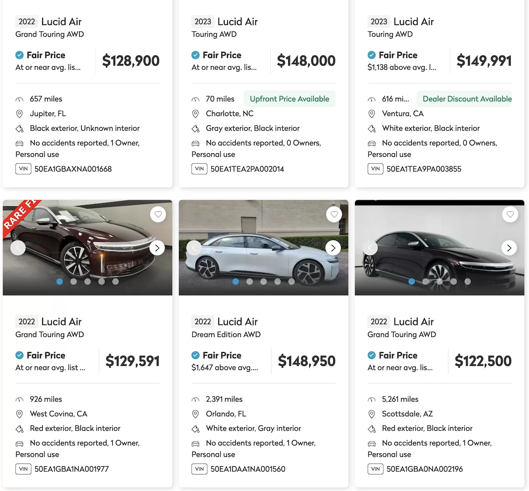View next image of the $122,500 Lucid Air
Image resolution: width=529 pixels, height=491 pixels.
click(x=509, y=248)
